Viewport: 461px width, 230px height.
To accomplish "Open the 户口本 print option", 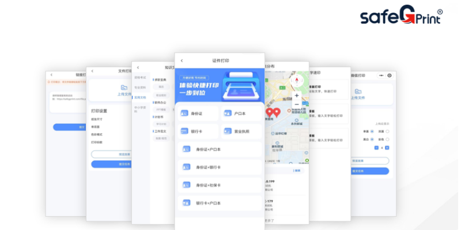I will pyautogui.click(x=241, y=113).
